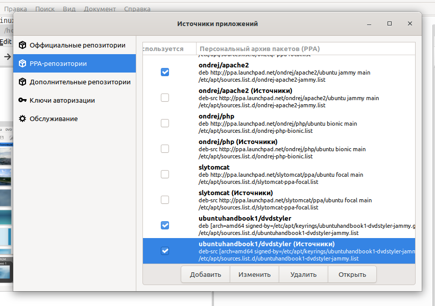Minimize the Источники приложений window

click(369, 23)
